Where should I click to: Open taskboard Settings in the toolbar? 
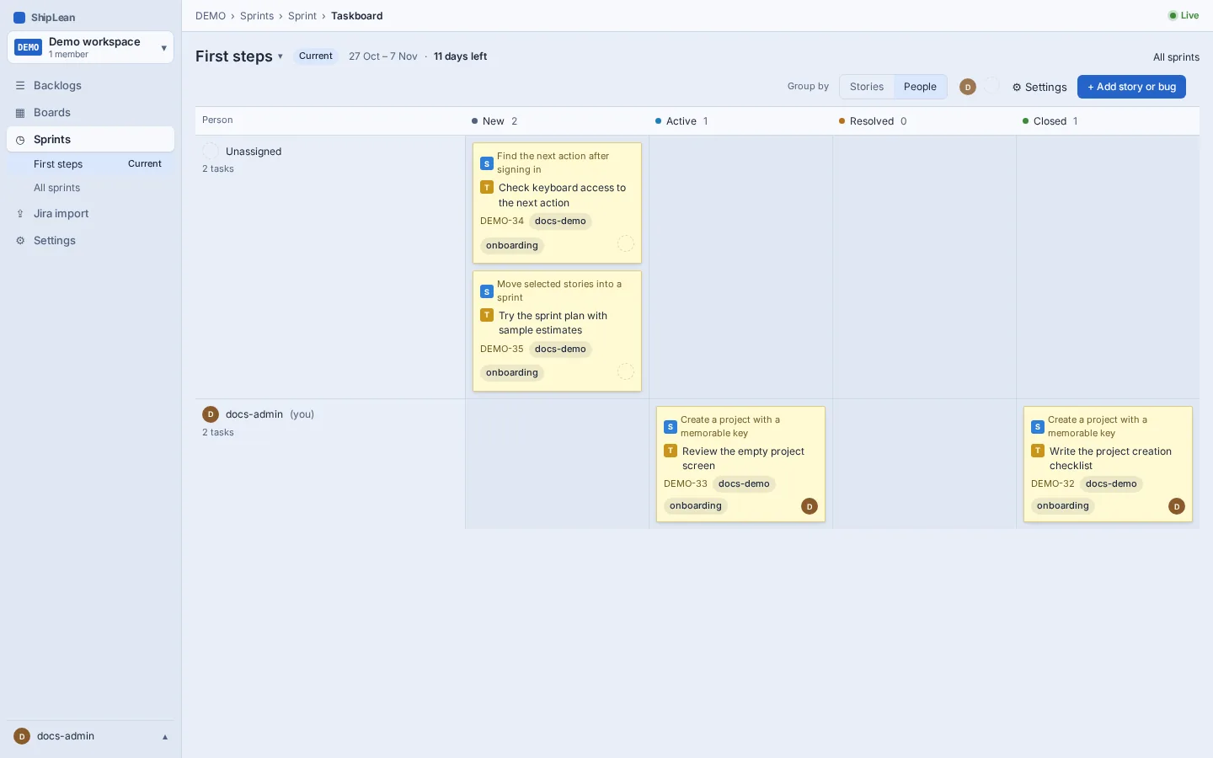click(x=1039, y=87)
